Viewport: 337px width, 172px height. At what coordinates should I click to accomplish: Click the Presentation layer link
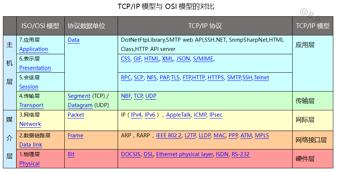35,68
